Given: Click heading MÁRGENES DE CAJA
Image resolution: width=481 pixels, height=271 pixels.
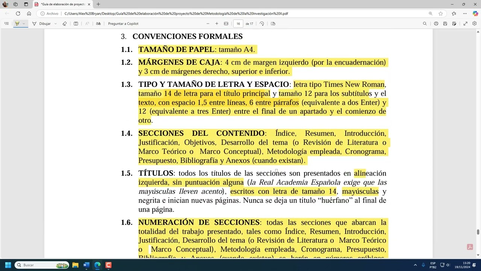Looking at the screenshot, I should pos(179,62).
